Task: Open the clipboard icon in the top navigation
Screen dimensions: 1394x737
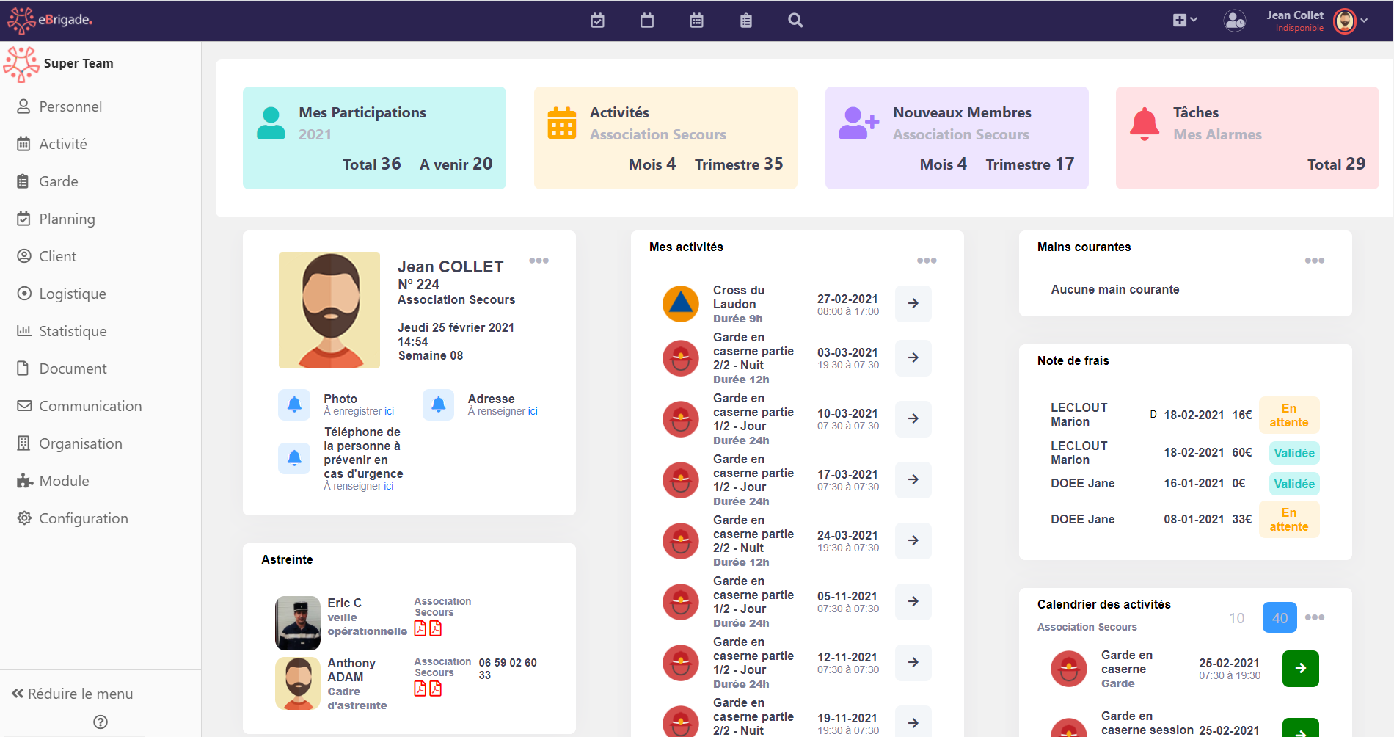Action: point(745,21)
